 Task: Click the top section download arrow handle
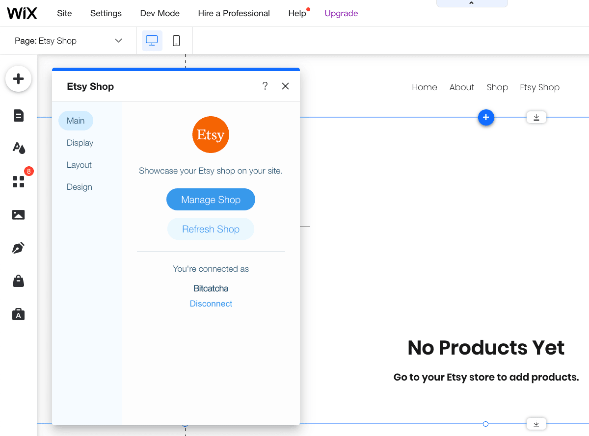coord(536,117)
